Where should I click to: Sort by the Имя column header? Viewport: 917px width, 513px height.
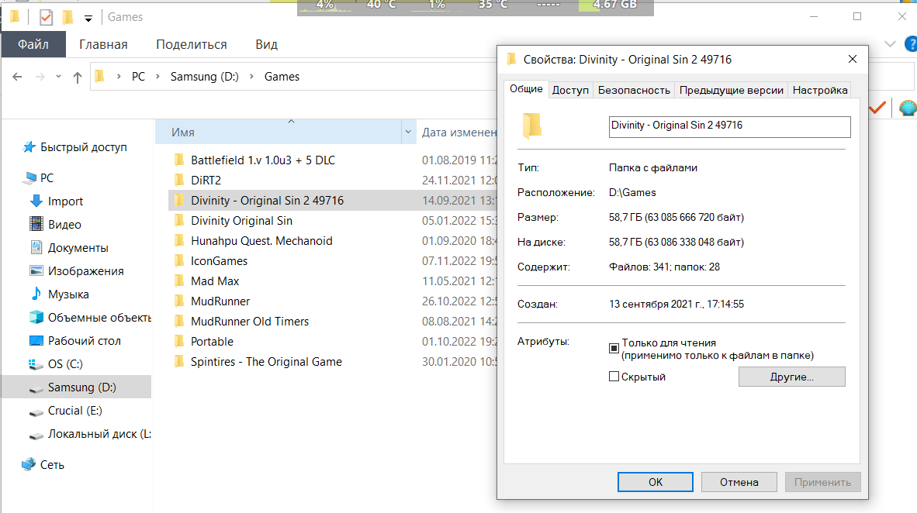[x=279, y=132]
